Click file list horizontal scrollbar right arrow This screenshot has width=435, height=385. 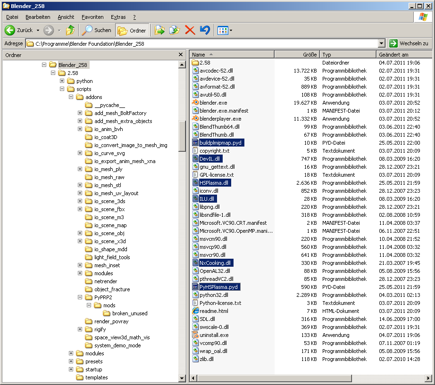[x=429, y=378]
